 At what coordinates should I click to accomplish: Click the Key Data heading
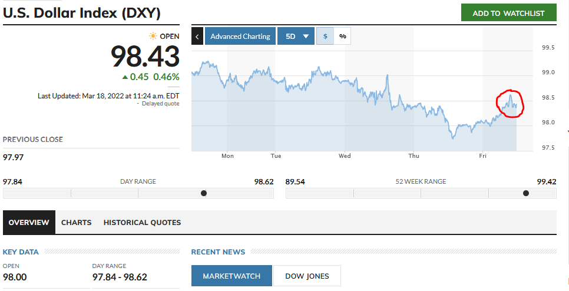pos(21,252)
